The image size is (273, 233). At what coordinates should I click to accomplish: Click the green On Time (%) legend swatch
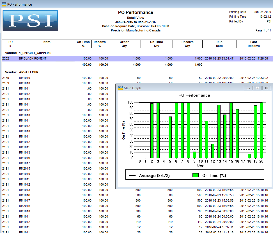pyautogui.click(x=196, y=175)
